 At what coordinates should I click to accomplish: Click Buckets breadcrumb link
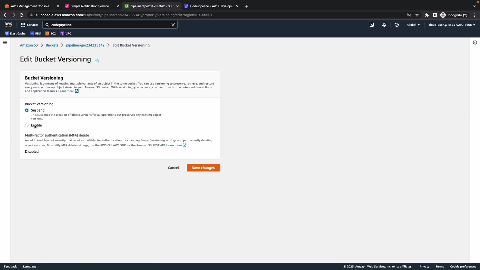(52, 45)
